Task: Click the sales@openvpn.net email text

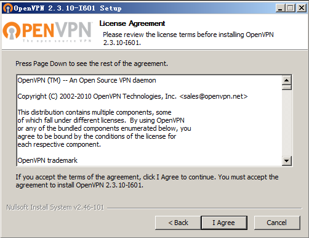Action: (x=214, y=96)
